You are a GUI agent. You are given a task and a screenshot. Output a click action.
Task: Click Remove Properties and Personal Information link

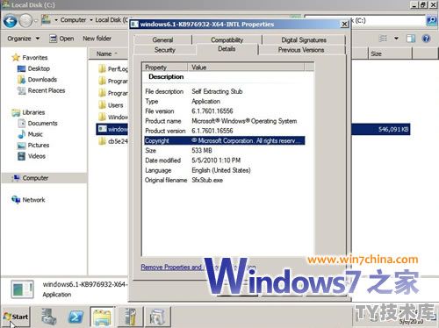198,267
